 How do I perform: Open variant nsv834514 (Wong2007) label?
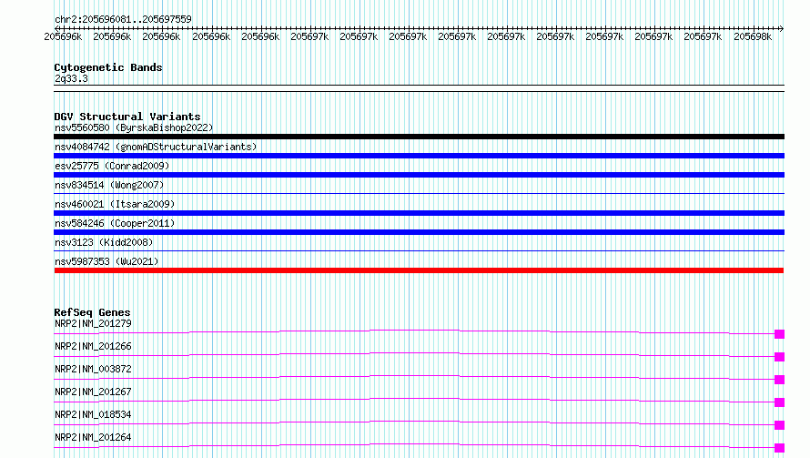[109, 185]
